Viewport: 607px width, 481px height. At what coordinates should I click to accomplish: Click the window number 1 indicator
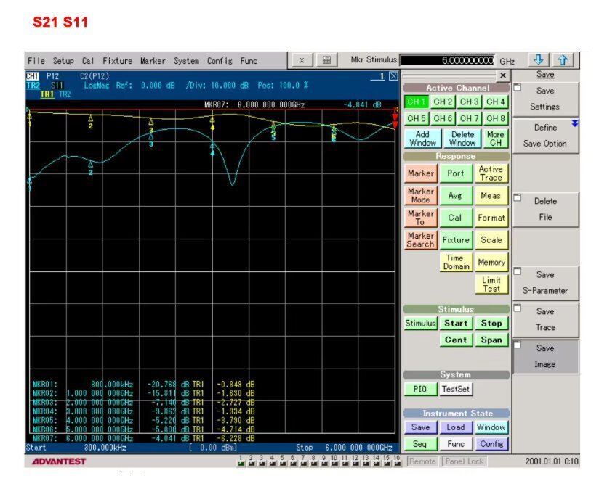(x=382, y=76)
